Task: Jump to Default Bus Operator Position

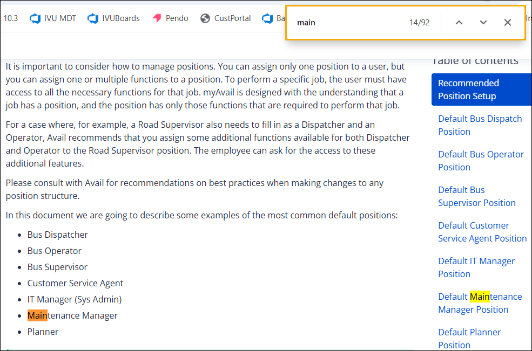Action: coord(481,161)
